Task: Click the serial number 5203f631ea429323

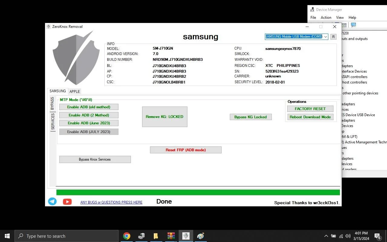Action: 282,71
